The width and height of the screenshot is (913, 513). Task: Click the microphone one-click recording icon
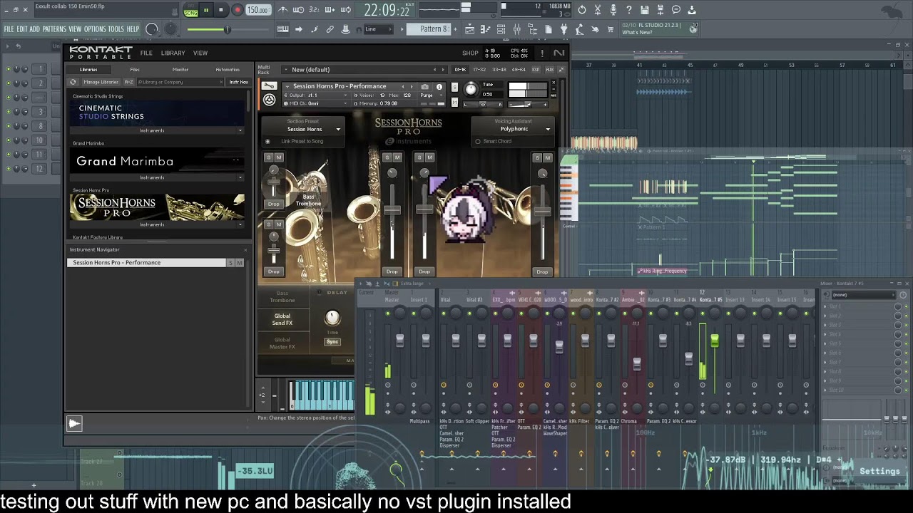pos(613,10)
